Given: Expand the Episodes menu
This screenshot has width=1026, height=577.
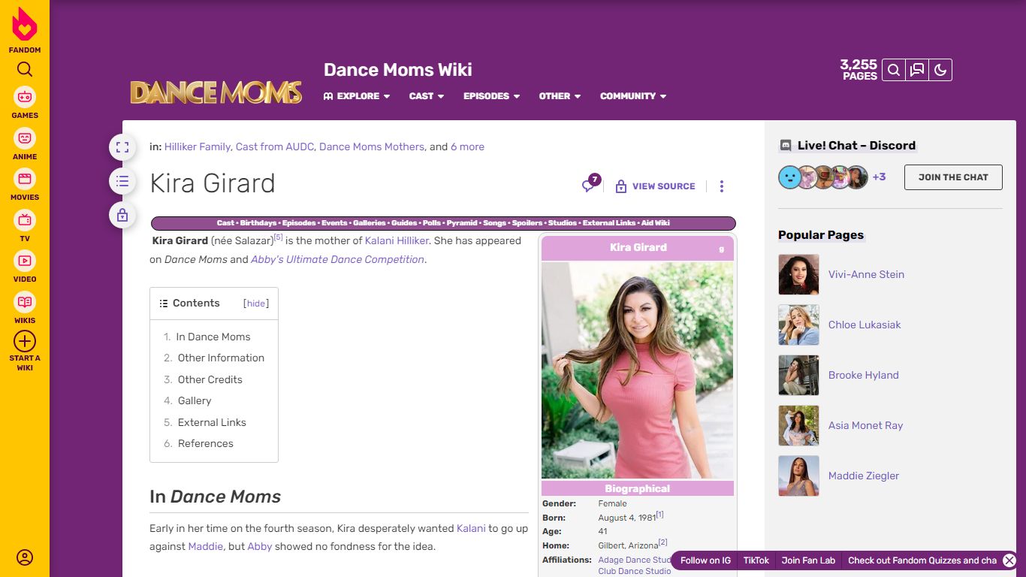Looking at the screenshot, I should tap(491, 96).
